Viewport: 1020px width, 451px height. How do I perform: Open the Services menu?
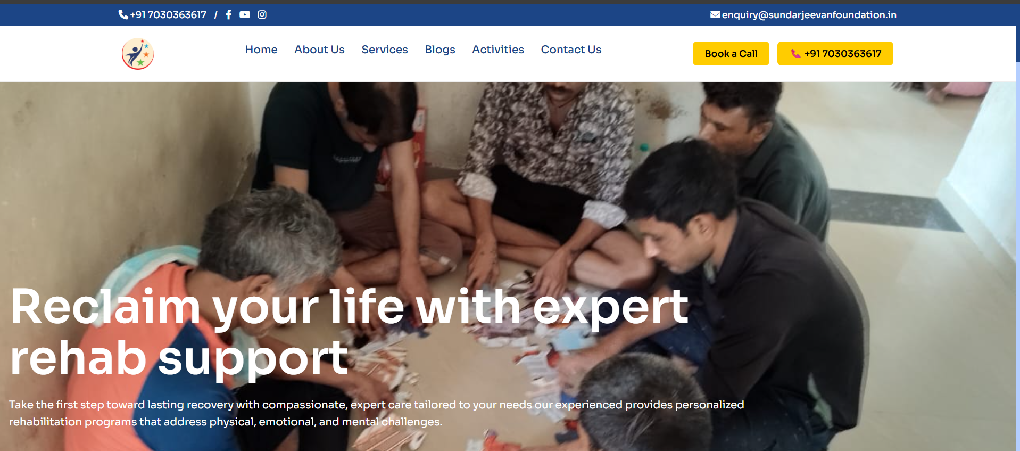[385, 50]
